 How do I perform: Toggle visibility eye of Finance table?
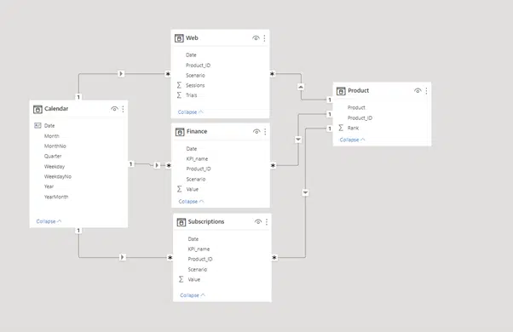coord(256,132)
